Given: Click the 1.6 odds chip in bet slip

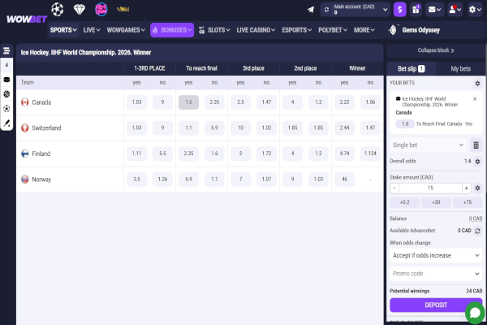Looking at the screenshot, I should click(x=405, y=124).
